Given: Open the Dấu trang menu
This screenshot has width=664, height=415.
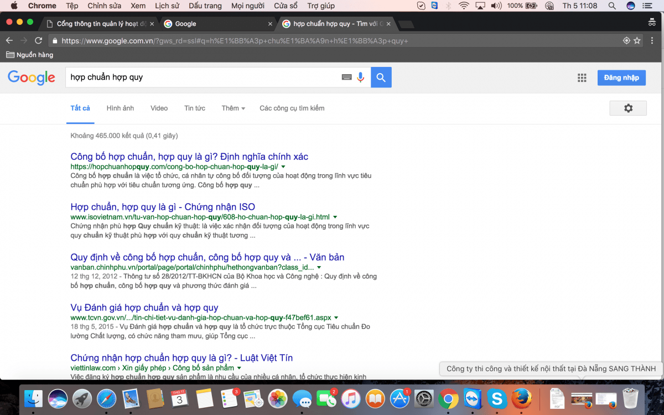Looking at the screenshot, I should [205, 6].
